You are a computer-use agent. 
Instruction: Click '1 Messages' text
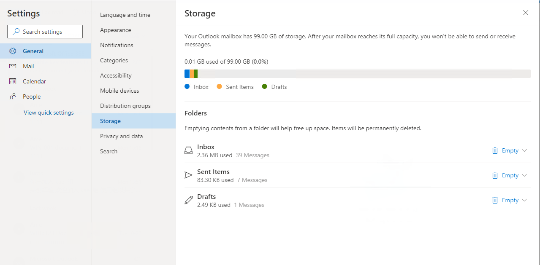pyautogui.click(x=249, y=205)
